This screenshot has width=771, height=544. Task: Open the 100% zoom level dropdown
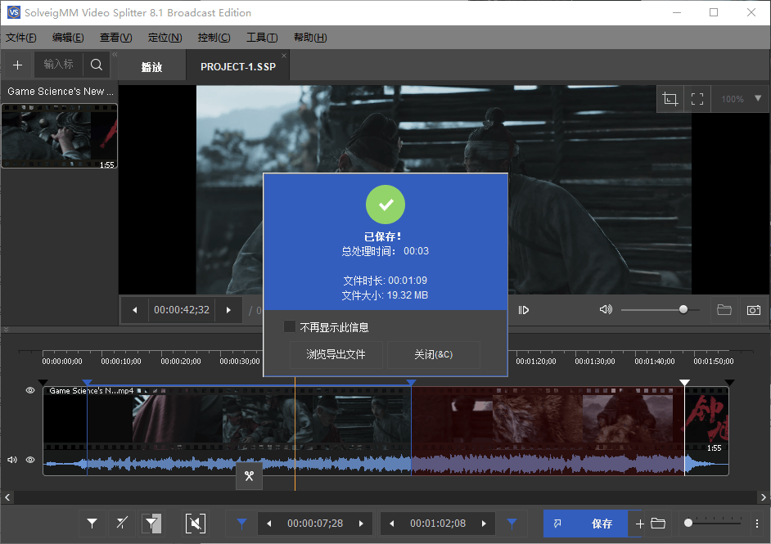(739, 98)
